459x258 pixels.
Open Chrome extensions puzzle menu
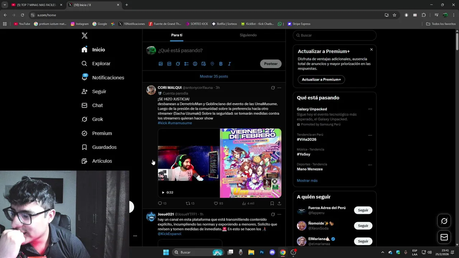[x=424, y=15]
